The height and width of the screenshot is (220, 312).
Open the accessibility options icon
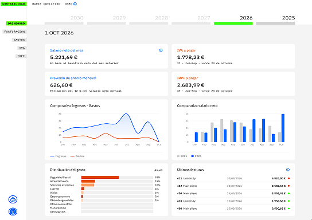click(13, 211)
